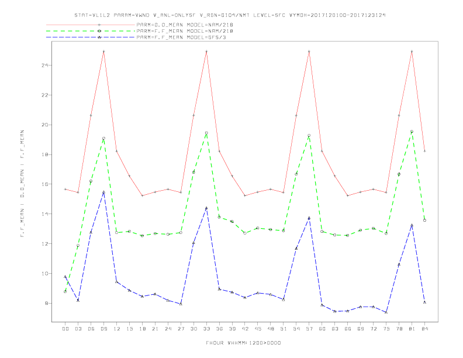Viewport: 463px width, 358px height.
Task: Click the green circle marker at hour 00
Action: [x=65, y=291]
